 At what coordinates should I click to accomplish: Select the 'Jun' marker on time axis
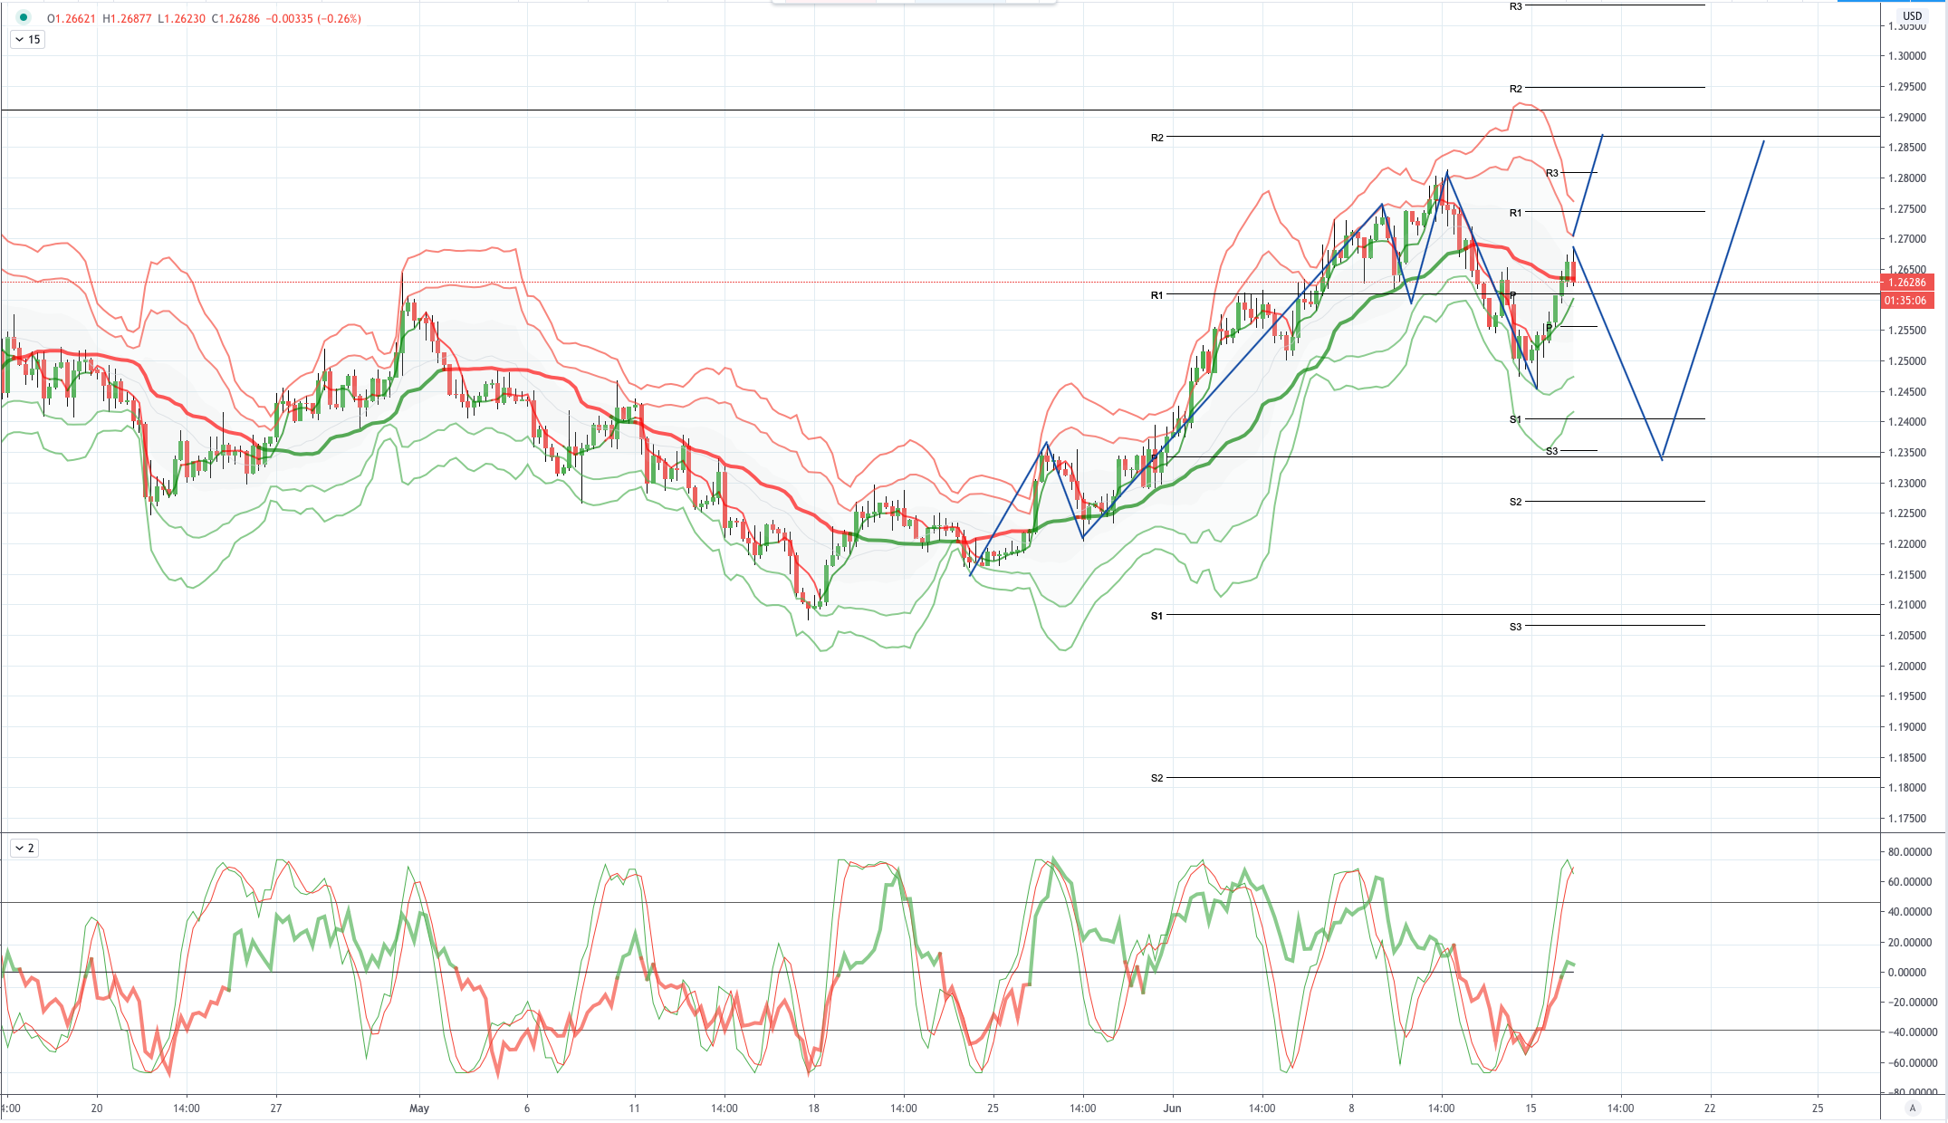[x=1172, y=1108]
